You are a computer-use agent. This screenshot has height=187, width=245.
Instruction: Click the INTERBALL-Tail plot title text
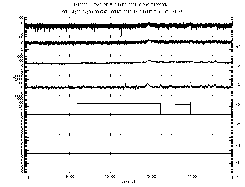[x=120, y=5]
